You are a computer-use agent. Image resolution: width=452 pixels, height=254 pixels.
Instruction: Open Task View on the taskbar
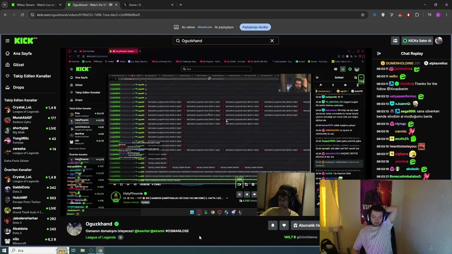[x=73, y=250]
